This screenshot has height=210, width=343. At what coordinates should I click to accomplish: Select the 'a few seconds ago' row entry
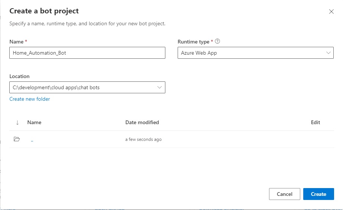(x=143, y=139)
